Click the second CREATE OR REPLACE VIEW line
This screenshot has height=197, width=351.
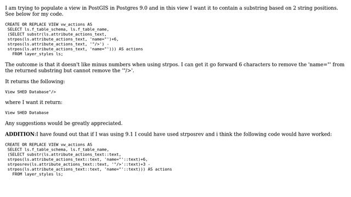pyautogui.click(x=49, y=144)
